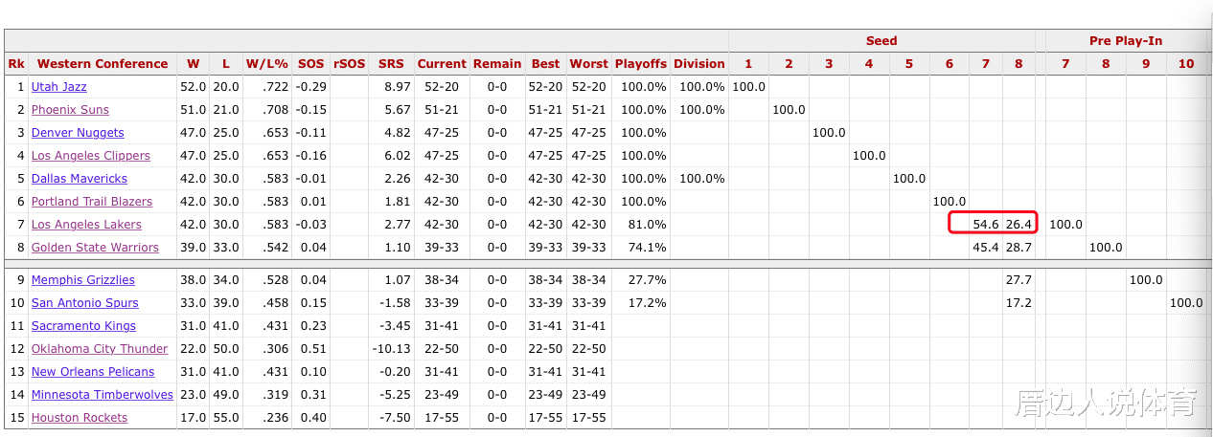1213x437 pixels.
Task: Sort by the SRS column header
Action: coord(391,64)
